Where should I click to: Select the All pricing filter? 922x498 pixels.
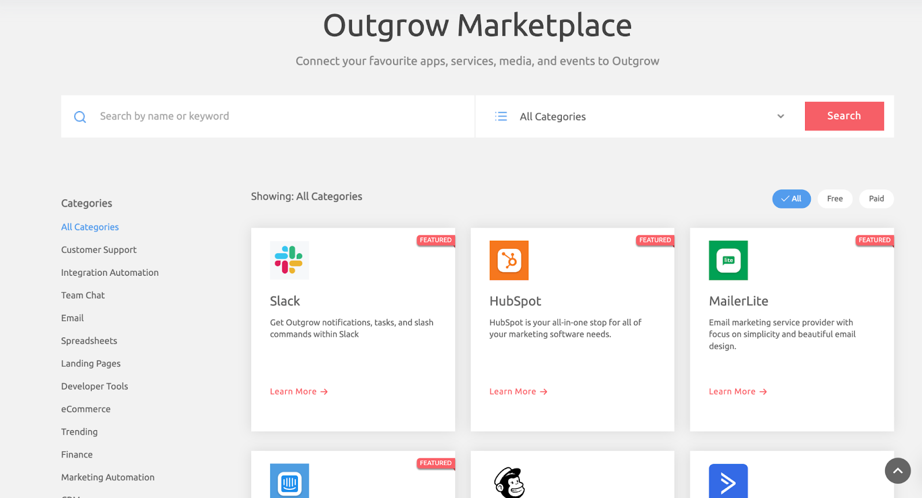click(x=791, y=199)
